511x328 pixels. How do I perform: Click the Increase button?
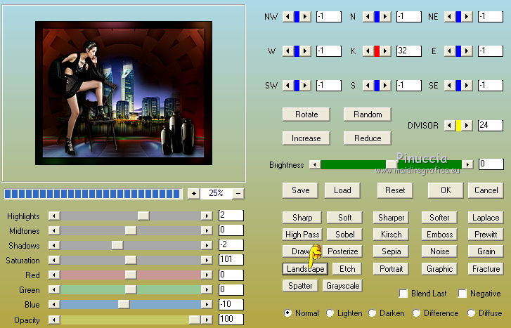pyautogui.click(x=306, y=138)
